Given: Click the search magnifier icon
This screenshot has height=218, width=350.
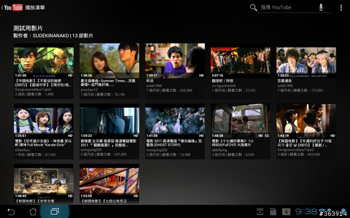Looking at the screenshot, I should pos(253,8).
